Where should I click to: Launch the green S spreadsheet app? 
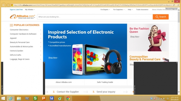coord(35,98)
